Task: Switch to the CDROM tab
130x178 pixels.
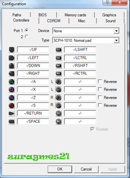Action: coord(54,21)
